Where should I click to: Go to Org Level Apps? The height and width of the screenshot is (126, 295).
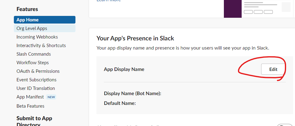tap(45, 28)
